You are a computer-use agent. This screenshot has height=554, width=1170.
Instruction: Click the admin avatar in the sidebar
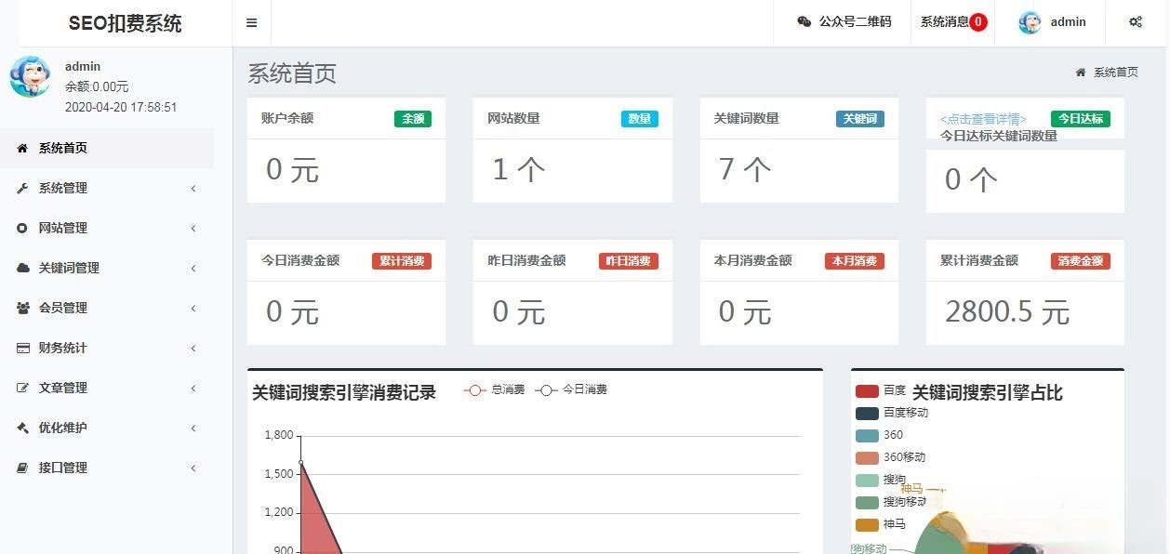coord(29,78)
